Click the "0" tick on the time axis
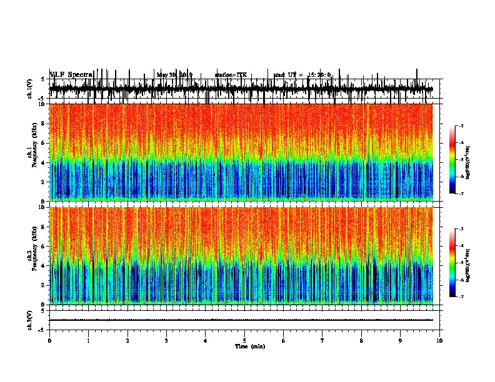The width and height of the screenshot is (495, 382). [x=49, y=341]
